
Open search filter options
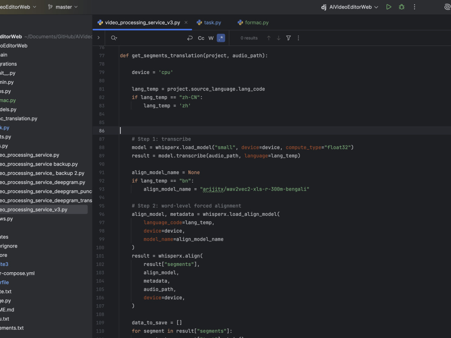(x=288, y=38)
